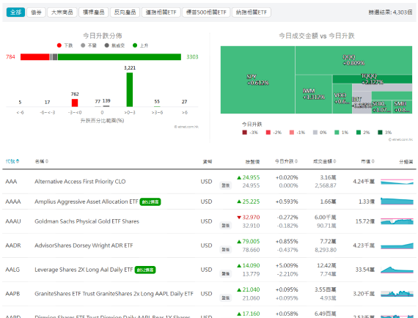Switch to the 債券 tab
Screen dimensions: 418x318
36,12
